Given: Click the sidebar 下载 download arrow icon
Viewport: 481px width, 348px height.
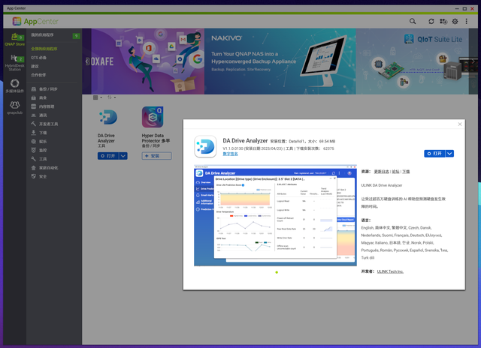Looking at the screenshot, I should pos(34,133).
